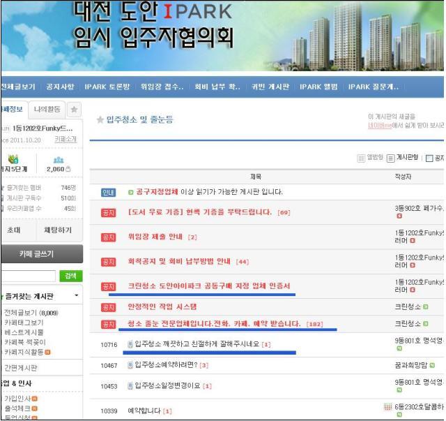Open the 위임장 접수 menu tab

pyautogui.click(x=162, y=87)
